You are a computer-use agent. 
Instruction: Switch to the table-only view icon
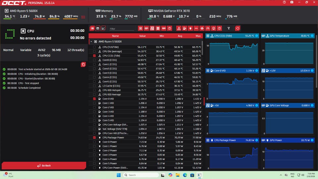98,29
